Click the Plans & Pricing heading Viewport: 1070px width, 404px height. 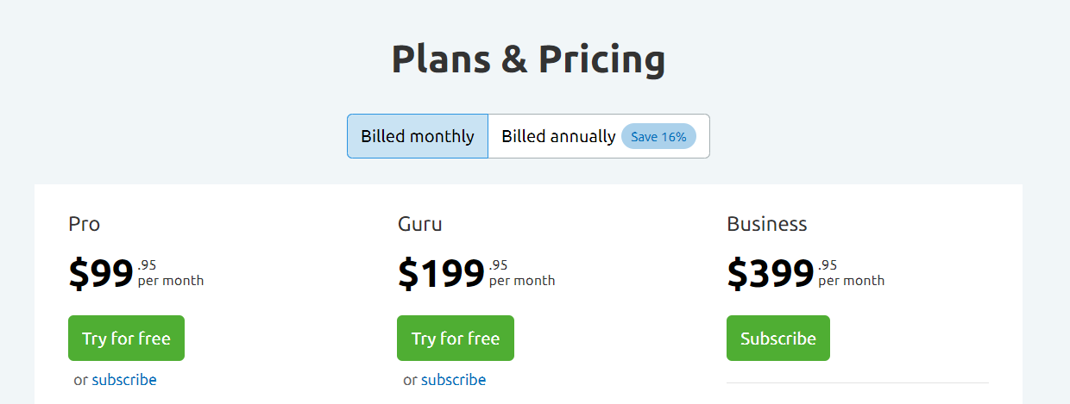tap(528, 59)
